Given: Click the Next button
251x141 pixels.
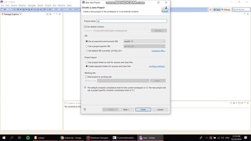Looking at the screenshot, I should (x=126, y=110).
